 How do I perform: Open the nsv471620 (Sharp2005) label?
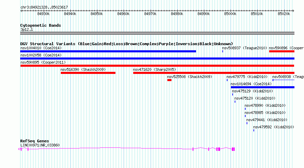tap(154, 69)
